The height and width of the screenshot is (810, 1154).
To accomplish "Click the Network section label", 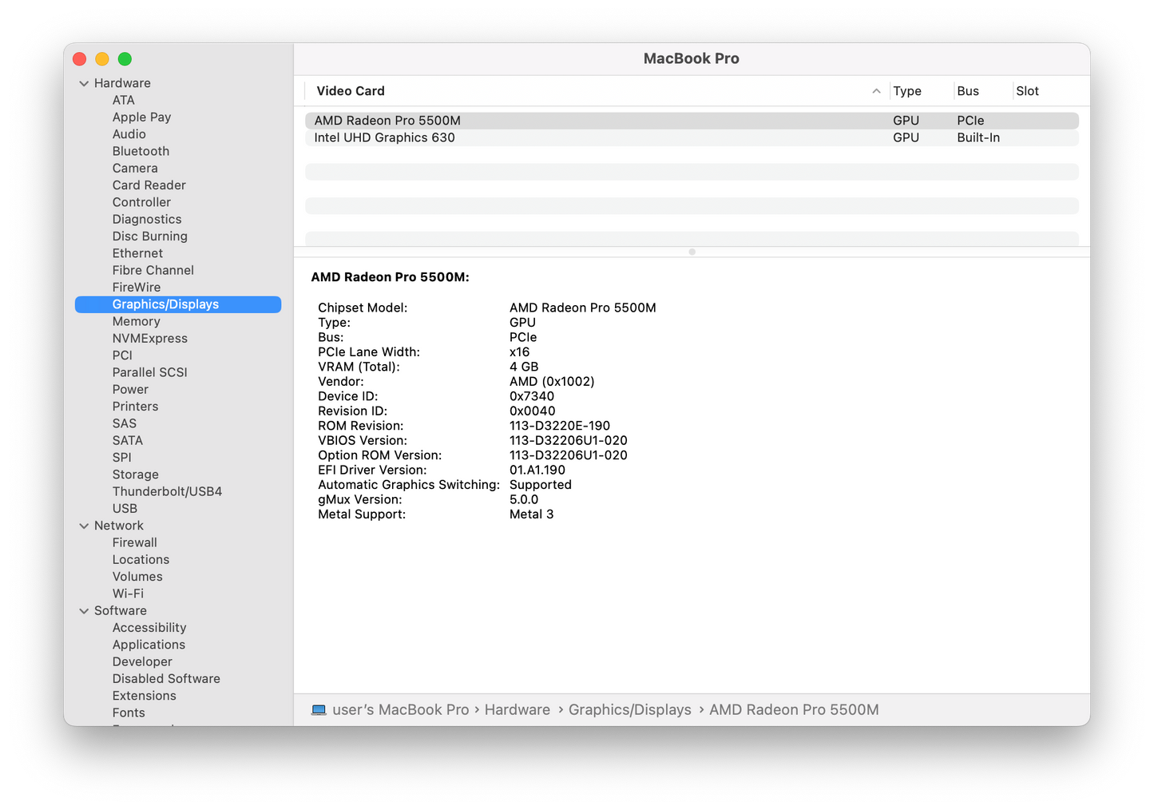I will (x=119, y=526).
